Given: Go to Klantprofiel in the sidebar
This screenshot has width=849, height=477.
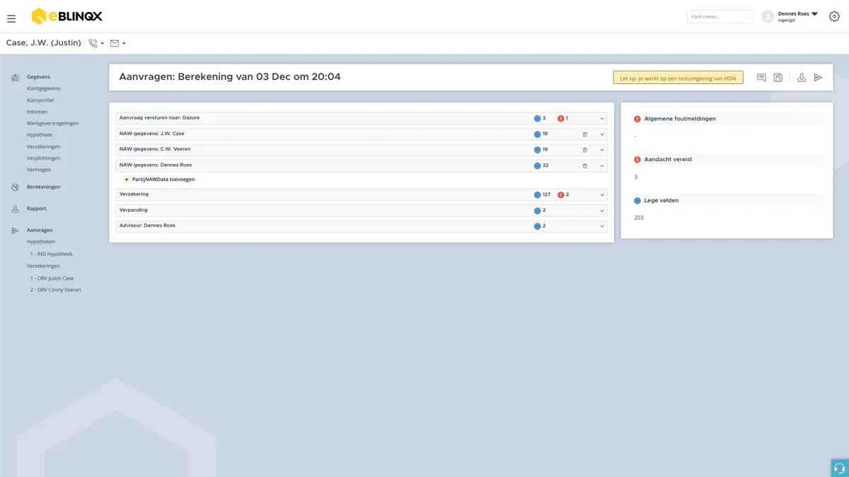Looking at the screenshot, I should click(40, 100).
